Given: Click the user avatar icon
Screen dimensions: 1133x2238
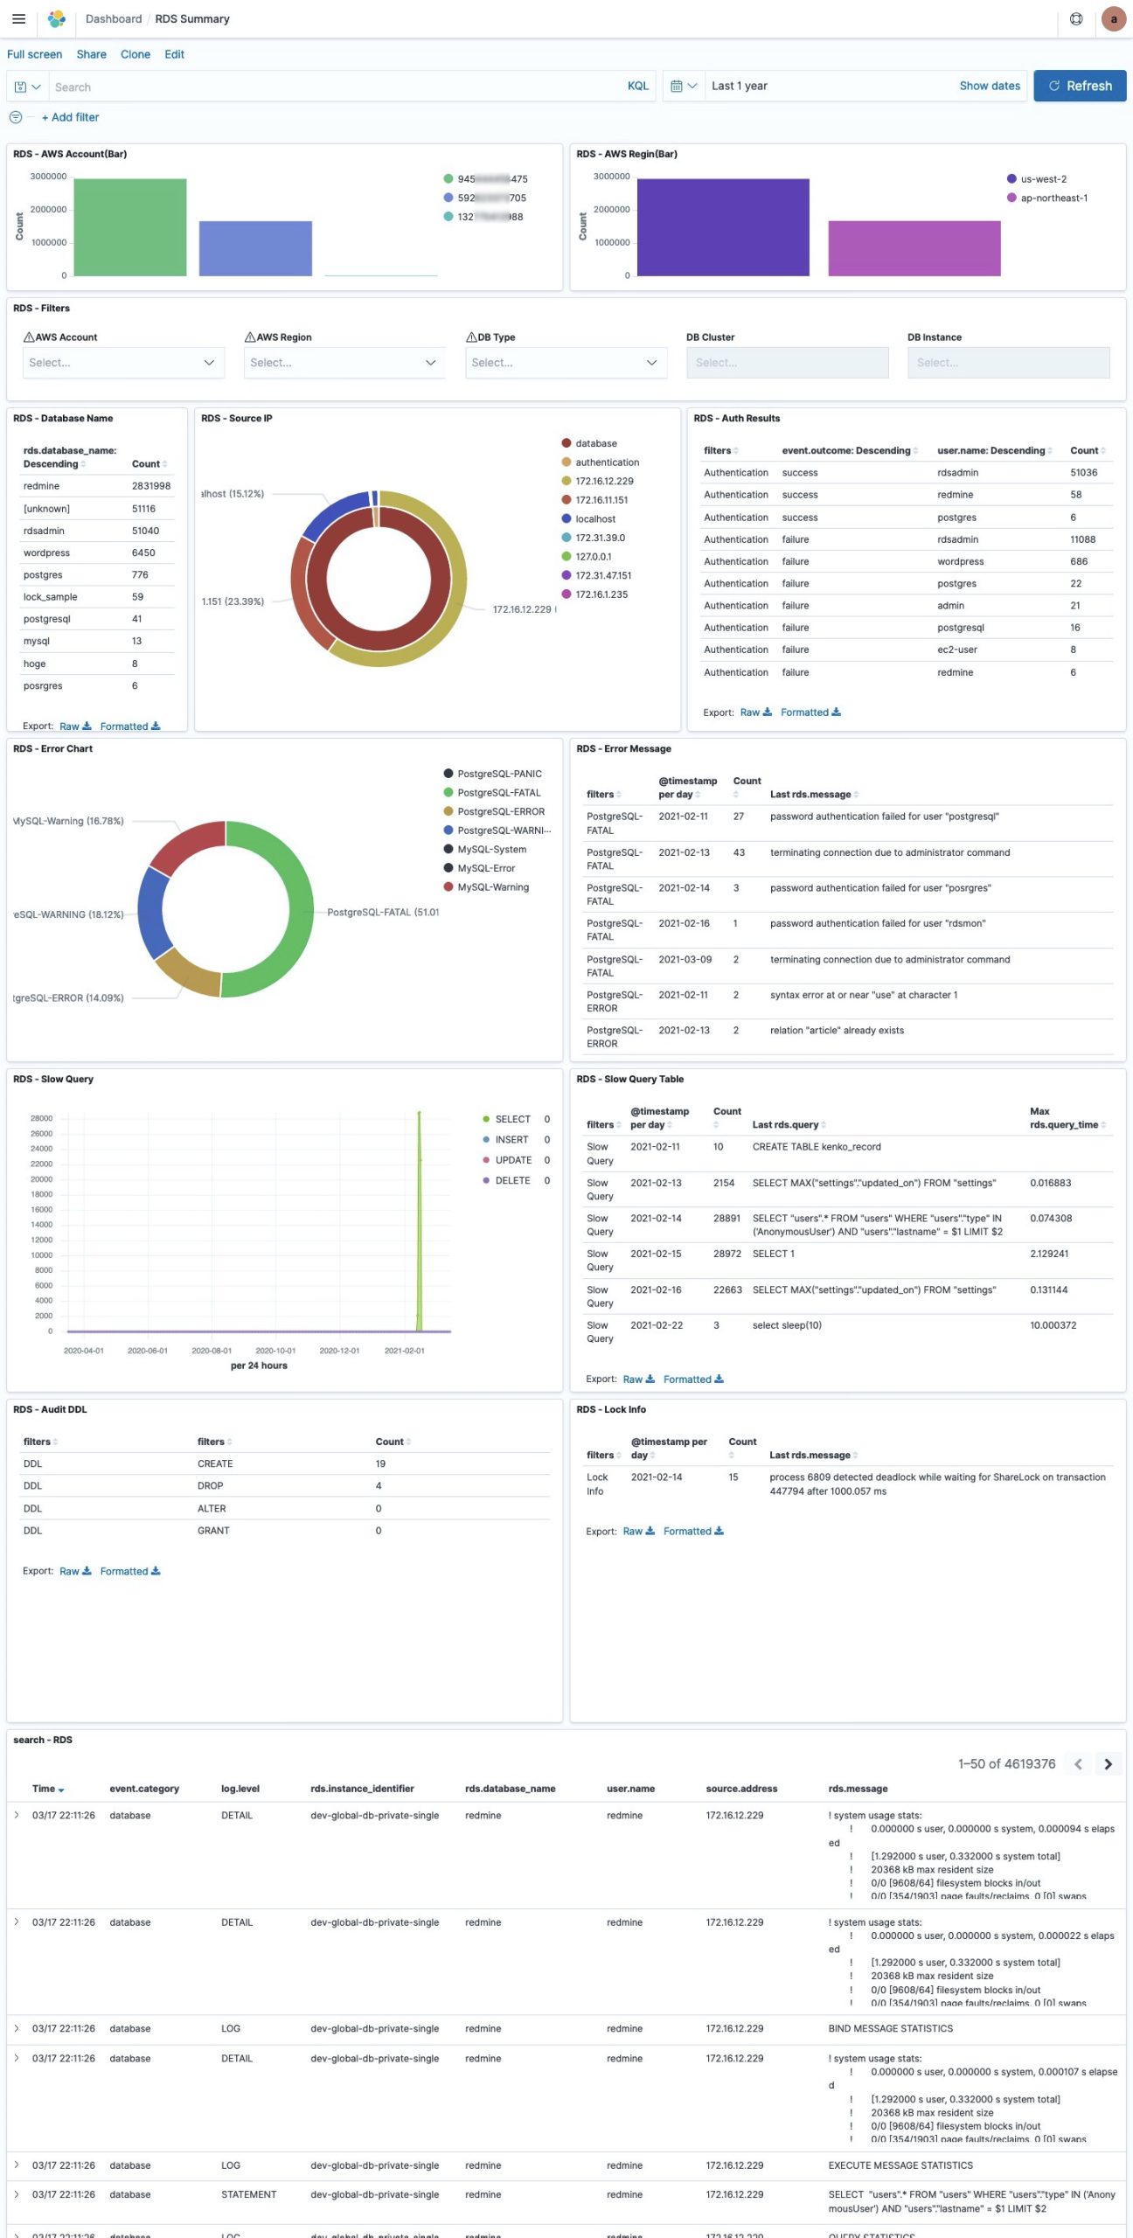Looking at the screenshot, I should (1113, 18).
